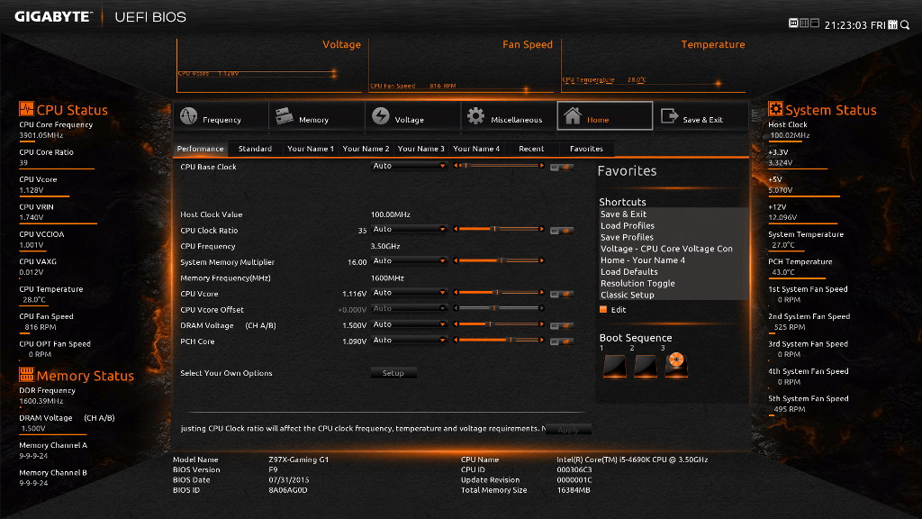Click the PCH Core slider handle
The image size is (922, 519).
[x=511, y=340]
